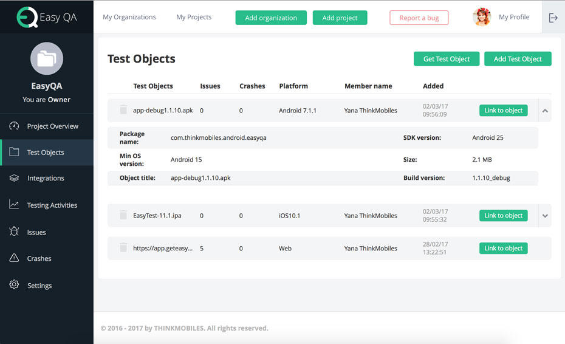Click Link to object for the Web row
This screenshot has width=565, height=344.
click(x=503, y=248)
